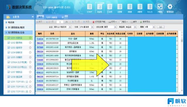The width and height of the screenshot is (187, 107).
Task: Open the S1 通用报表/集团 menu section
Action: (18, 28)
